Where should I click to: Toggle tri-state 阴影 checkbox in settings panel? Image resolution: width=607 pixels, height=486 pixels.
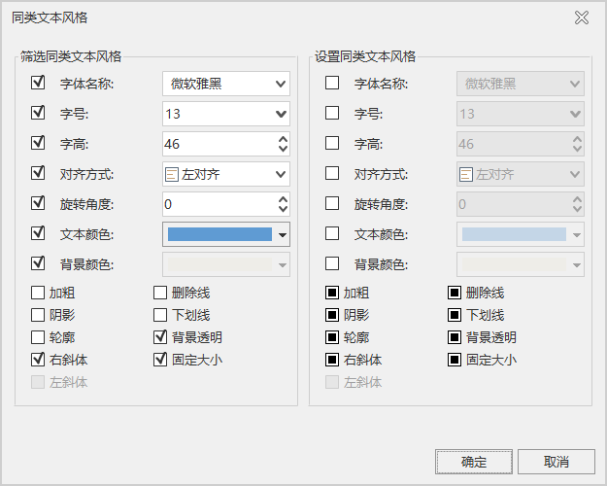pos(332,315)
